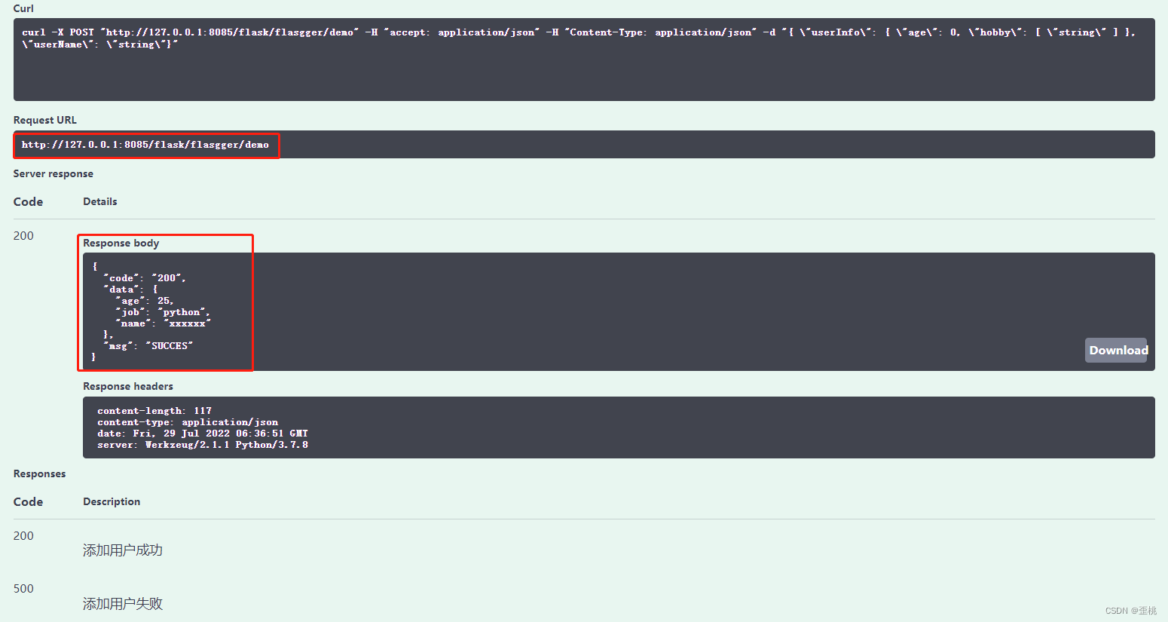Click the 200 code beside 添加用户成功
Screen dimensions: 1168x622
pyautogui.click(x=23, y=536)
